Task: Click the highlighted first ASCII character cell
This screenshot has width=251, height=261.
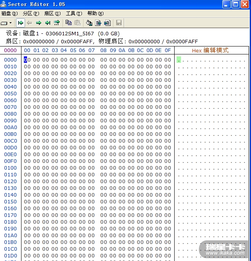Action: (x=179, y=60)
